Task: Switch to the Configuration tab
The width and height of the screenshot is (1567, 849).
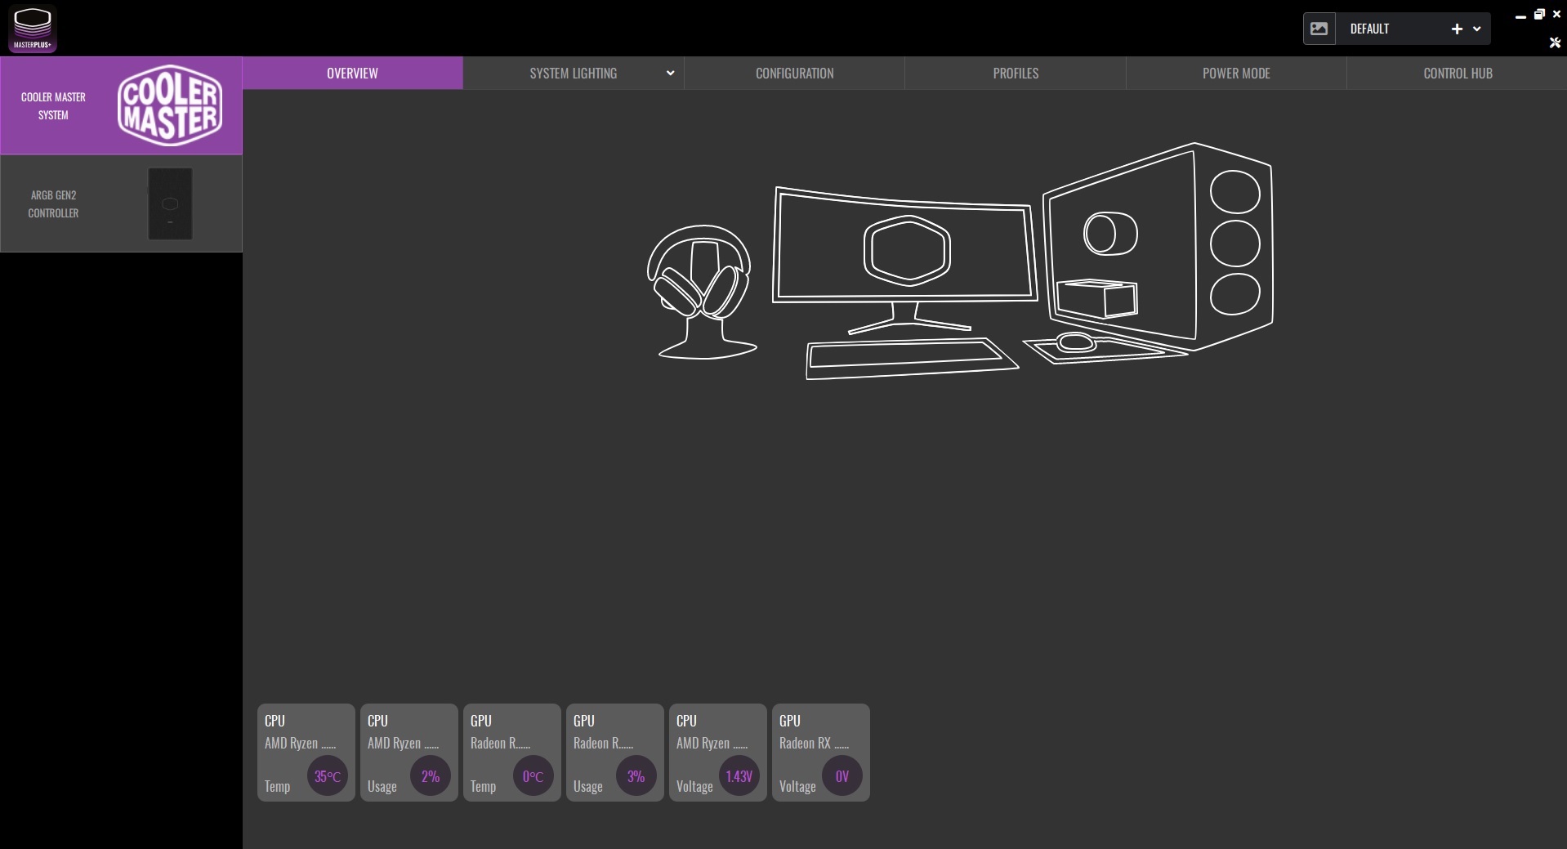Action: click(794, 73)
